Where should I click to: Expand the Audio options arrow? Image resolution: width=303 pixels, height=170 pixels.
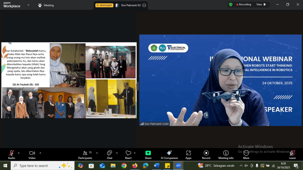pos(19,153)
